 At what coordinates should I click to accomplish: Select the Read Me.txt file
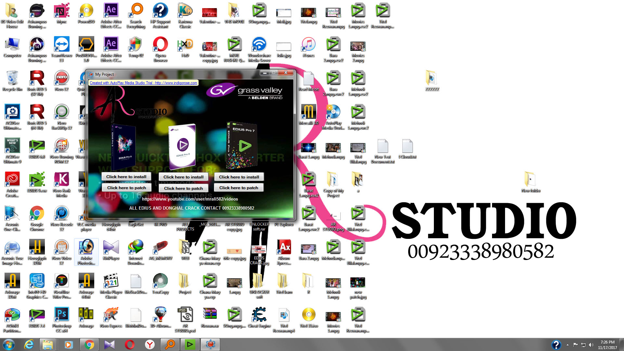click(308, 81)
